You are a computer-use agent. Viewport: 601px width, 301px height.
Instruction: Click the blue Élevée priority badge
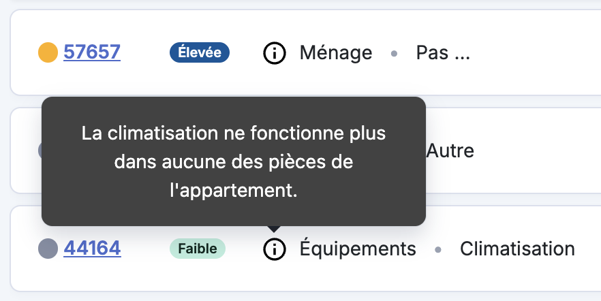[x=200, y=52]
